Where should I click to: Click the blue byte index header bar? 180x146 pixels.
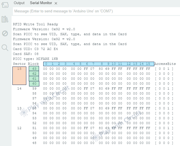click(99, 64)
